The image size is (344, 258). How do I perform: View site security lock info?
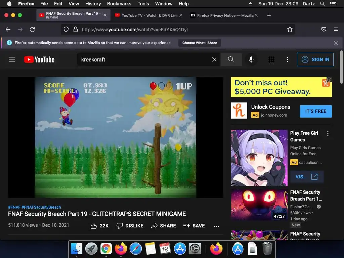pyautogui.click(x=76, y=30)
